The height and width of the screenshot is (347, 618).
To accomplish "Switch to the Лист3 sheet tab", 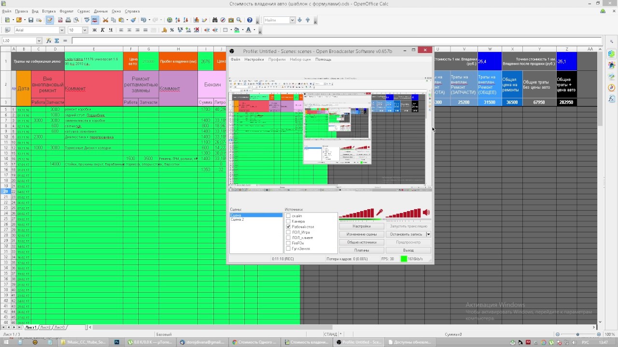I will point(59,327).
